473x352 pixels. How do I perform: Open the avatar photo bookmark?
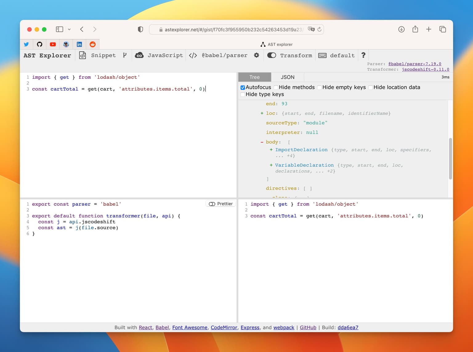click(66, 44)
